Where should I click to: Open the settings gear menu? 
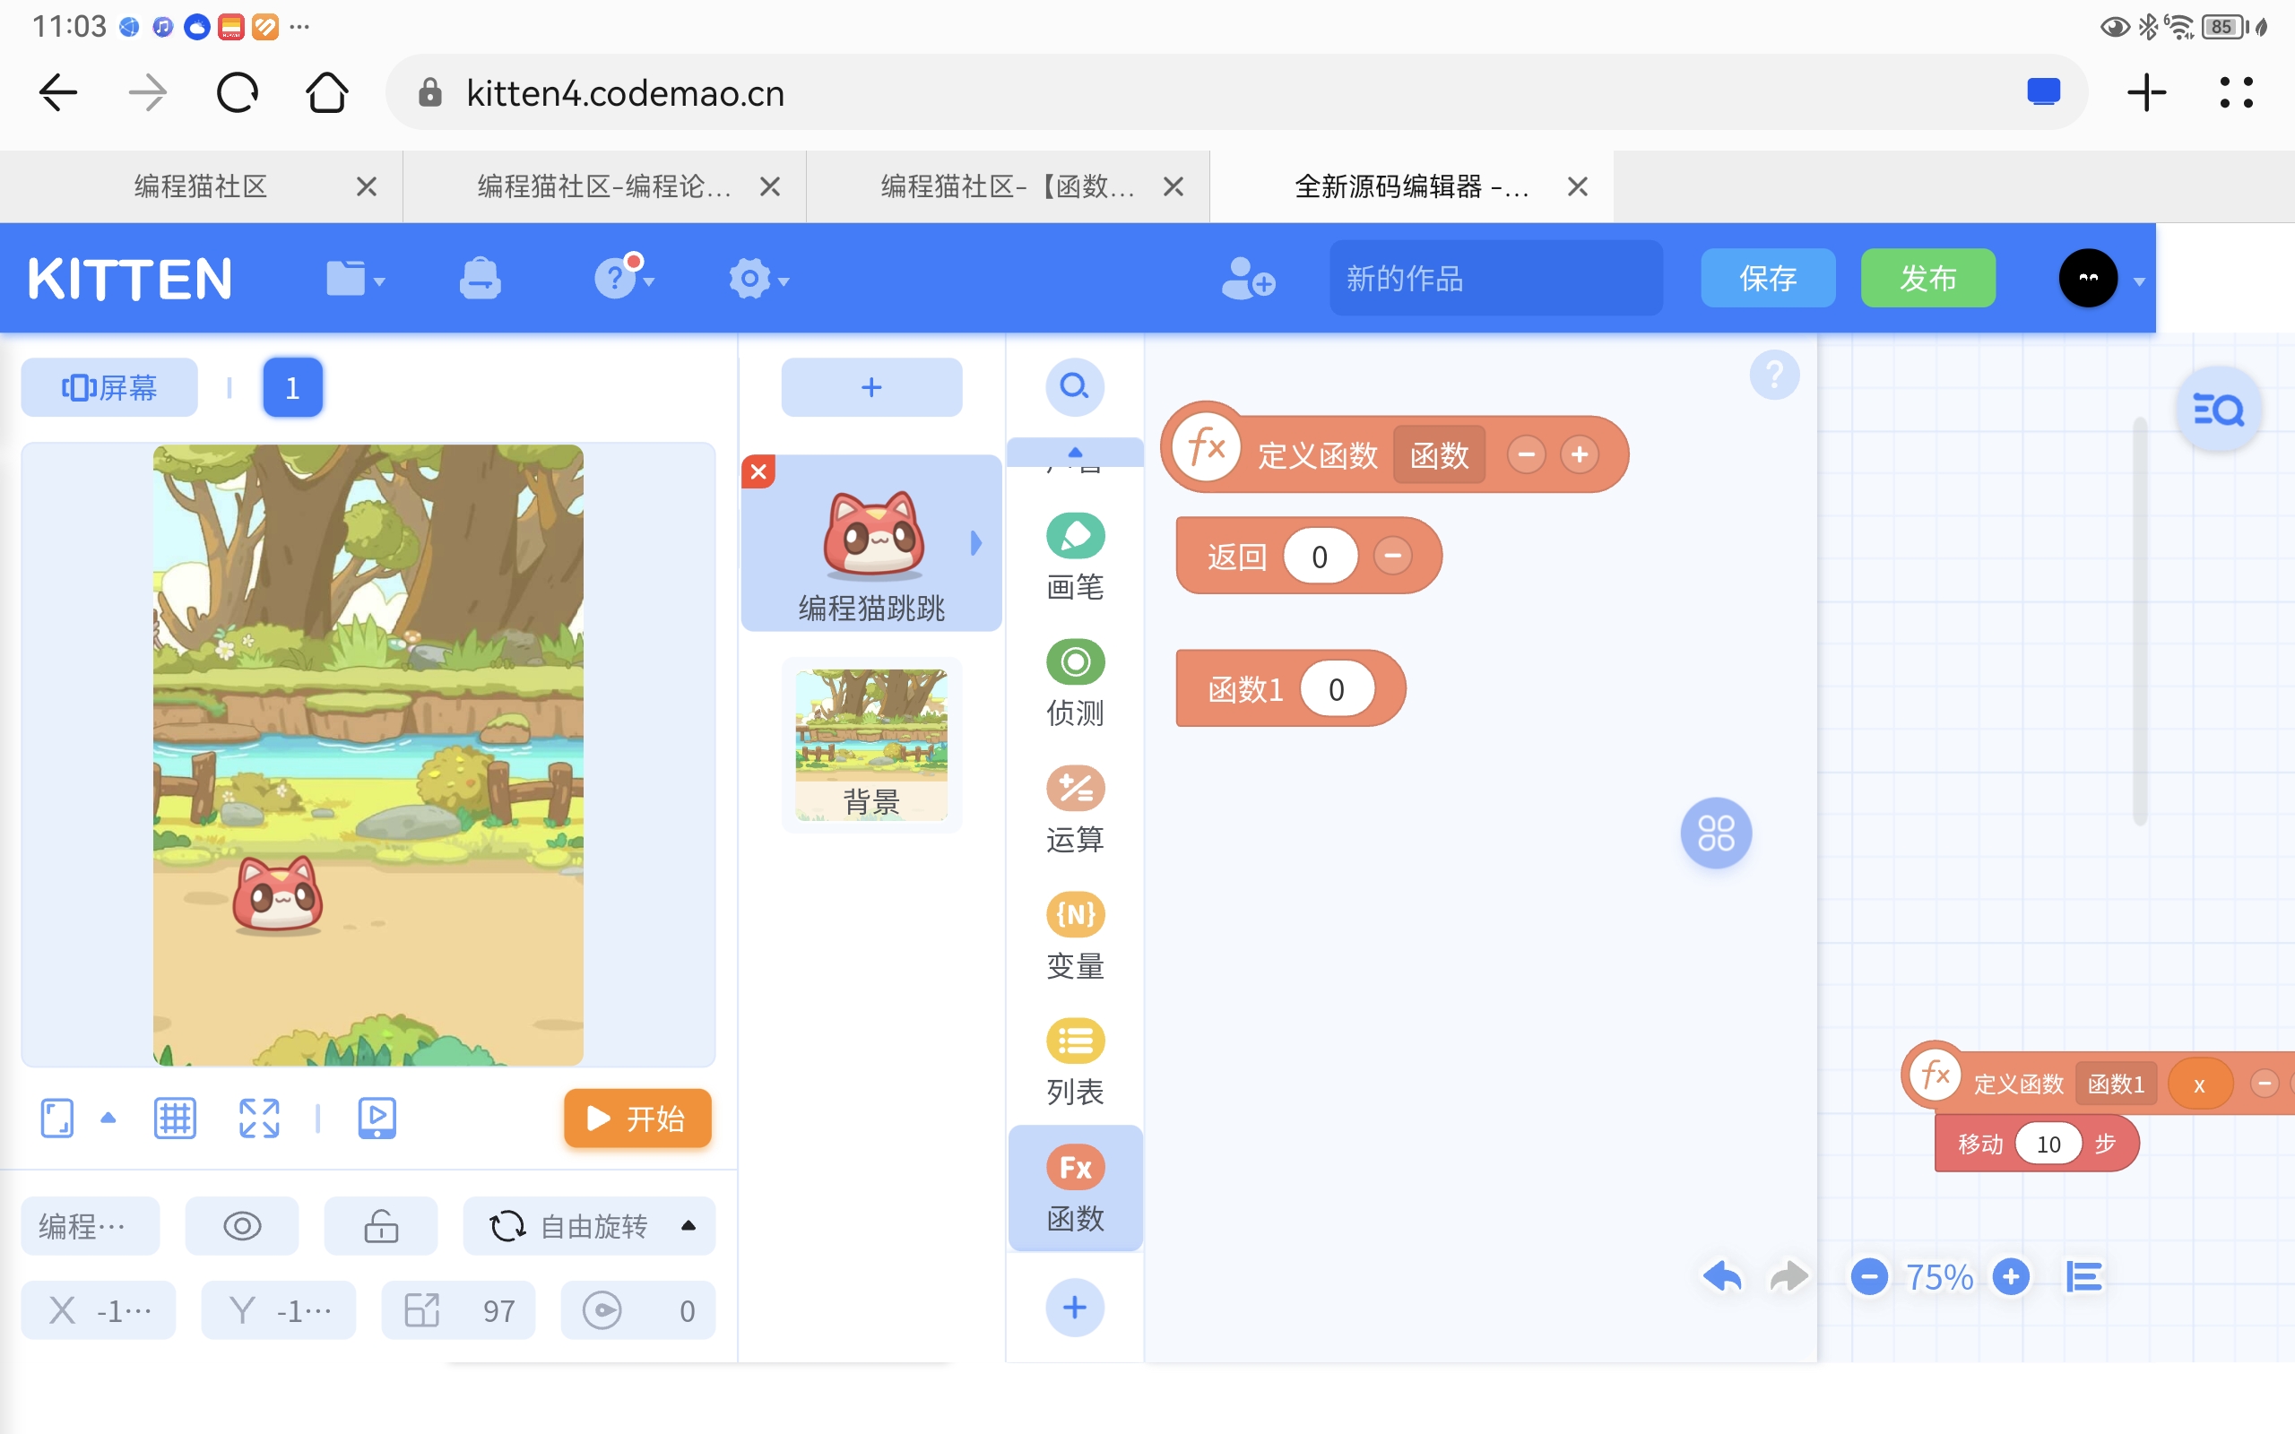click(758, 280)
